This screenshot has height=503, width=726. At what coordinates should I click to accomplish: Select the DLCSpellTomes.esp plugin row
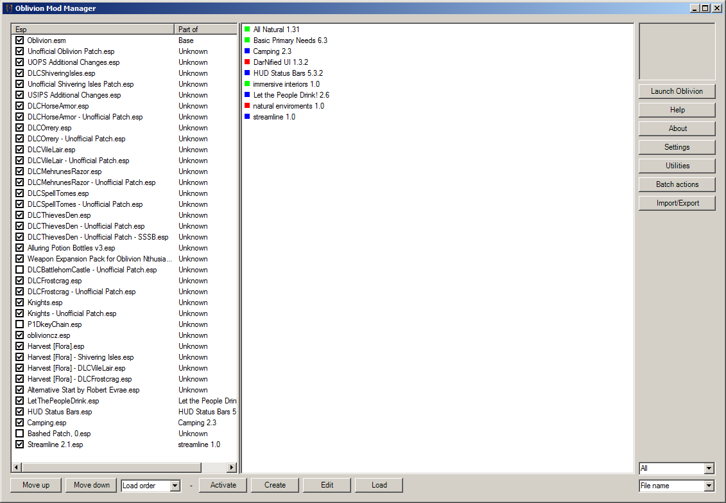125,193
